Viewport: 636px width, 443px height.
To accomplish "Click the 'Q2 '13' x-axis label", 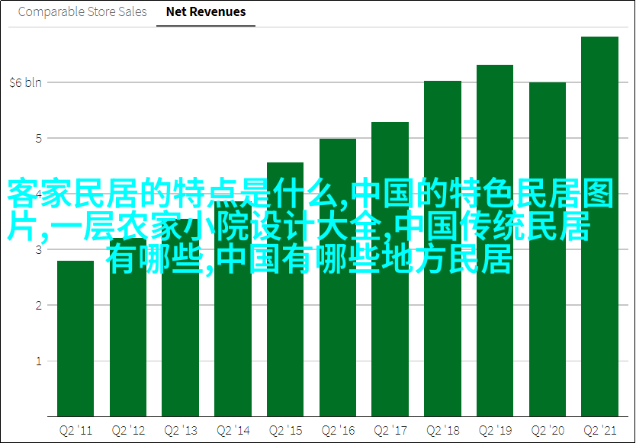I will [180, 430].
